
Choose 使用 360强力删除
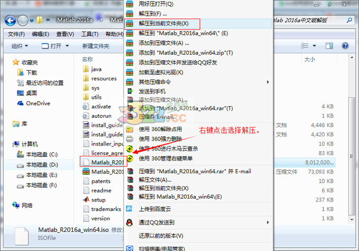click(x=199, y=139)
